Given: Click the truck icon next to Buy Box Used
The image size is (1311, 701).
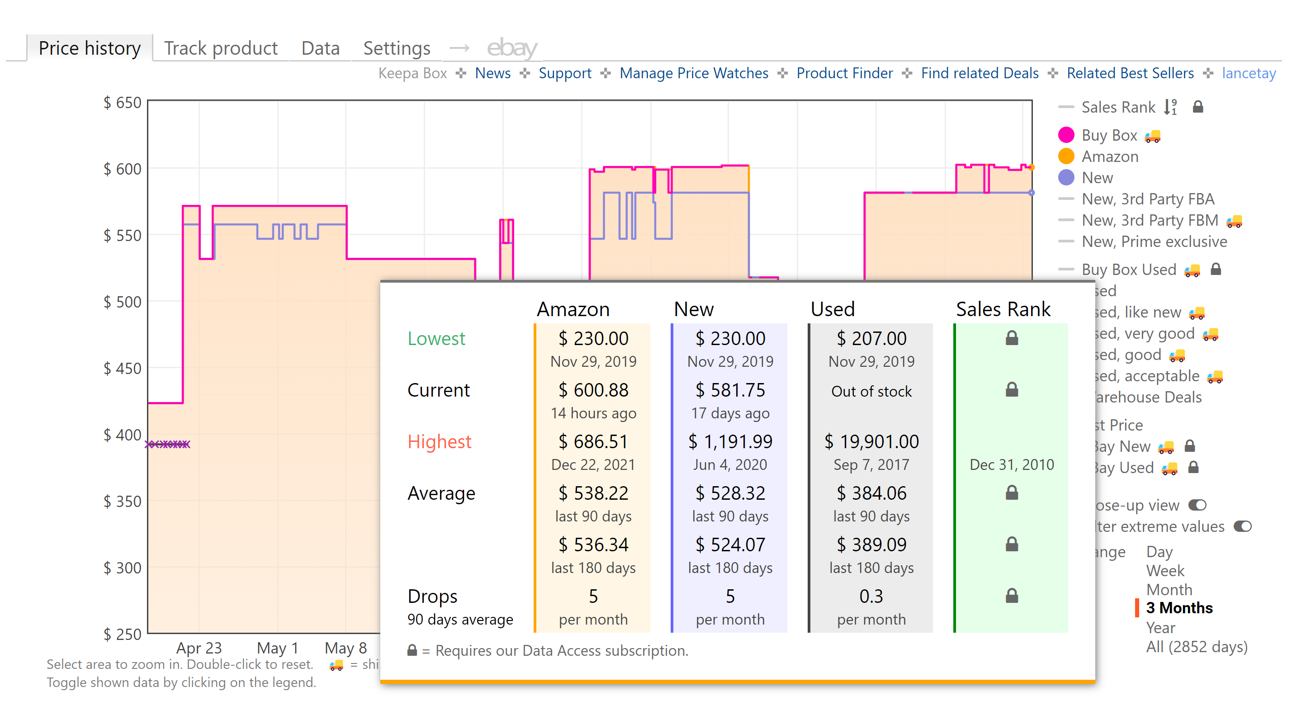Looking at the screenshot, I should 1192,270.
